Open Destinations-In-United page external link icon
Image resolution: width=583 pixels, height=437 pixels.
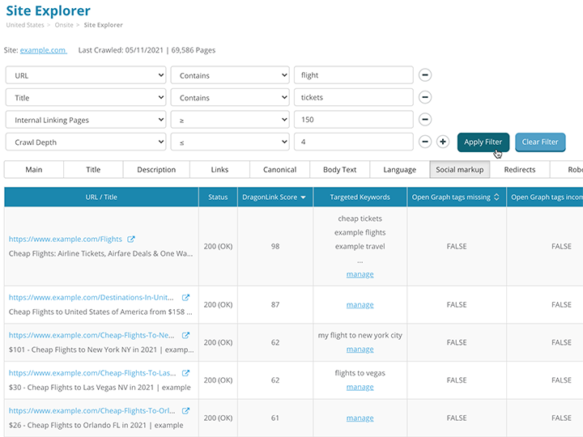185,298
